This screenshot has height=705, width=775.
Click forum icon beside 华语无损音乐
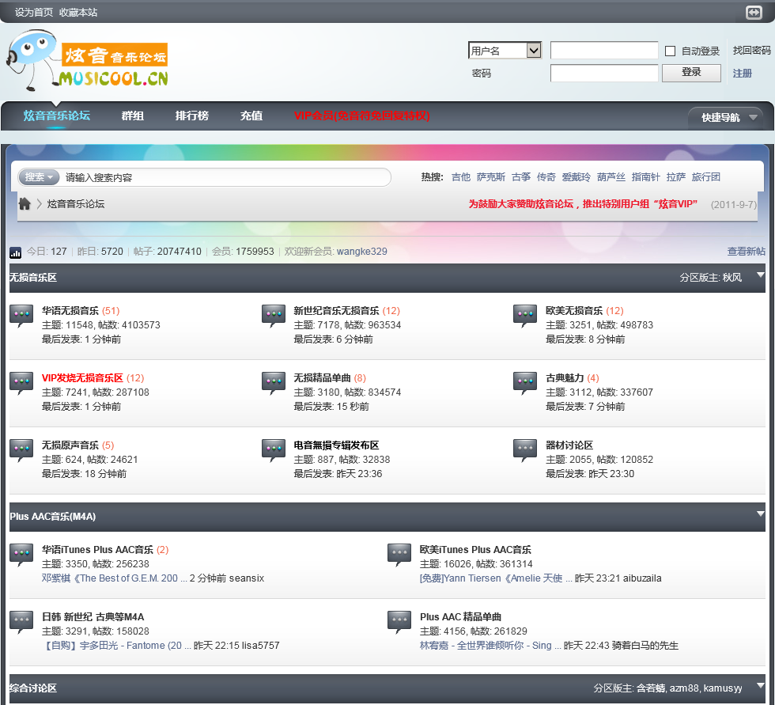22,316
